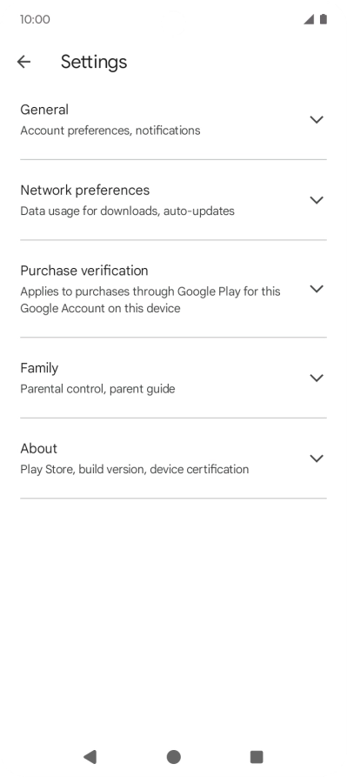
Task: Go back using the top arrow icon
Action: click(23, 62)
